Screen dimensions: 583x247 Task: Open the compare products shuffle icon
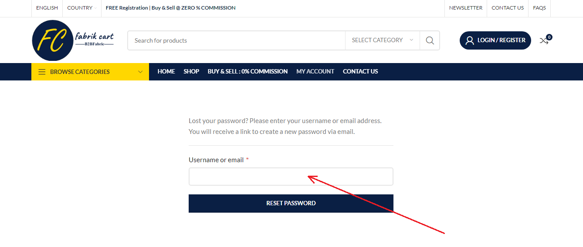[x=544, y=40]
